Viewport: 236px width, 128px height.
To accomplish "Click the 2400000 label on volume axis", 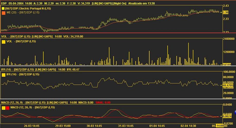I will click(x=229, y=39).
